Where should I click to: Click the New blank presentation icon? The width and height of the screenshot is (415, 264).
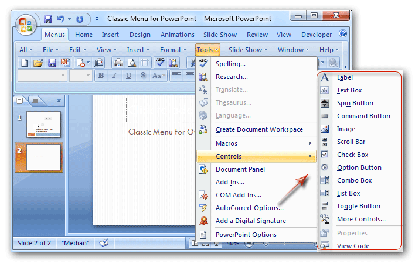point(25,63)
